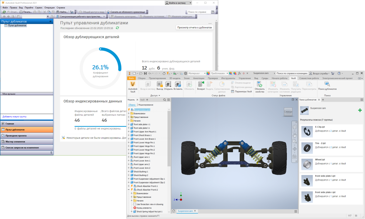Open the full navigation wheel tool
The image size is (365, 219).
pyautogui.click(x=295, y=127)
